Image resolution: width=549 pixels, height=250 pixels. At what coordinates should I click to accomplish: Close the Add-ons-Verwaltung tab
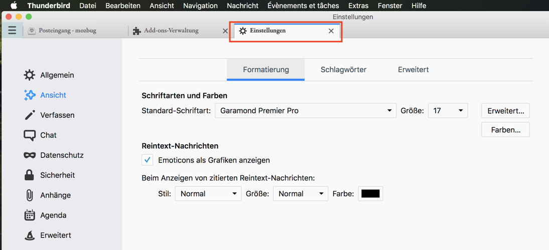click(x=225, y=31)
